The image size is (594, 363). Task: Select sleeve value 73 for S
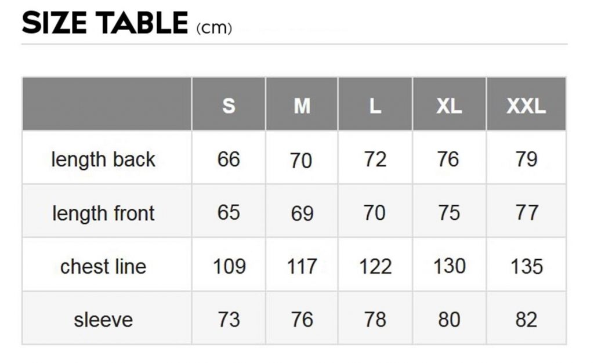(x=229, y=320)
